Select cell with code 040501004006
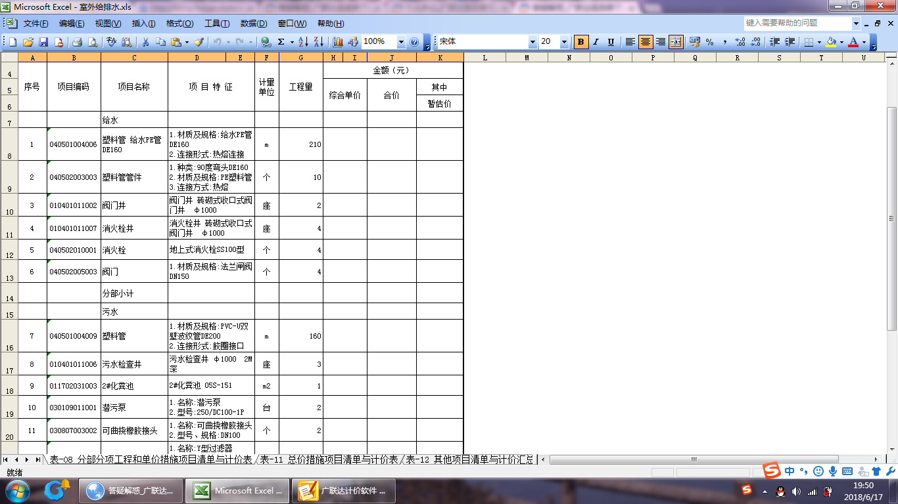 coord(74,144)
